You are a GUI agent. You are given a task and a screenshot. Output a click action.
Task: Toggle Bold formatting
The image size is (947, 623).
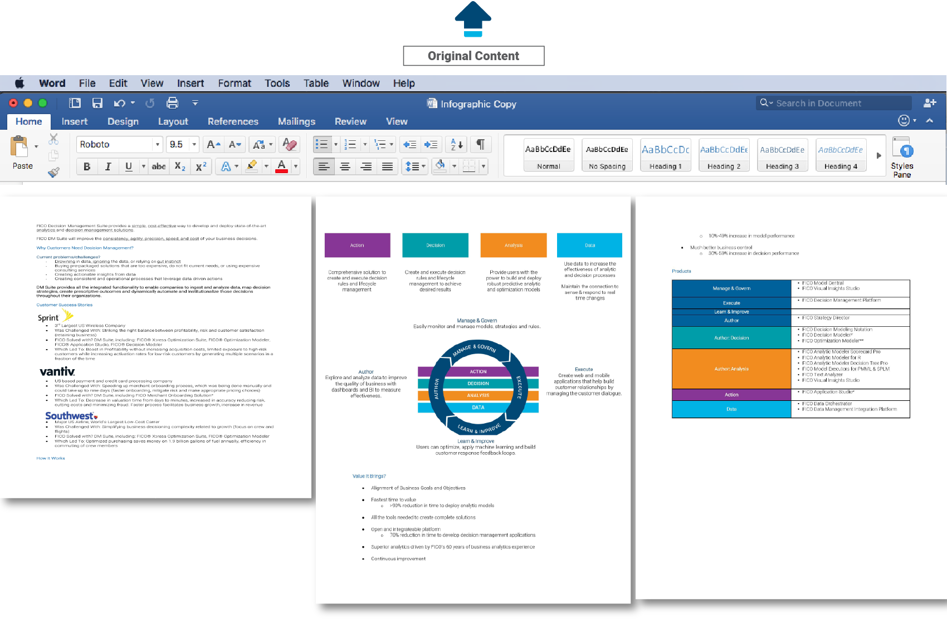(87, 166)
